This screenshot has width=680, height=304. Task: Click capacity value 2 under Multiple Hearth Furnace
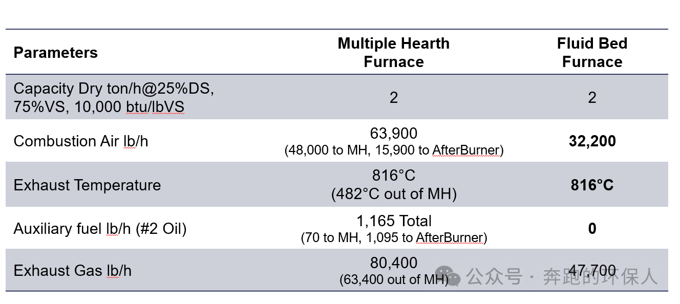pos(393,98)
